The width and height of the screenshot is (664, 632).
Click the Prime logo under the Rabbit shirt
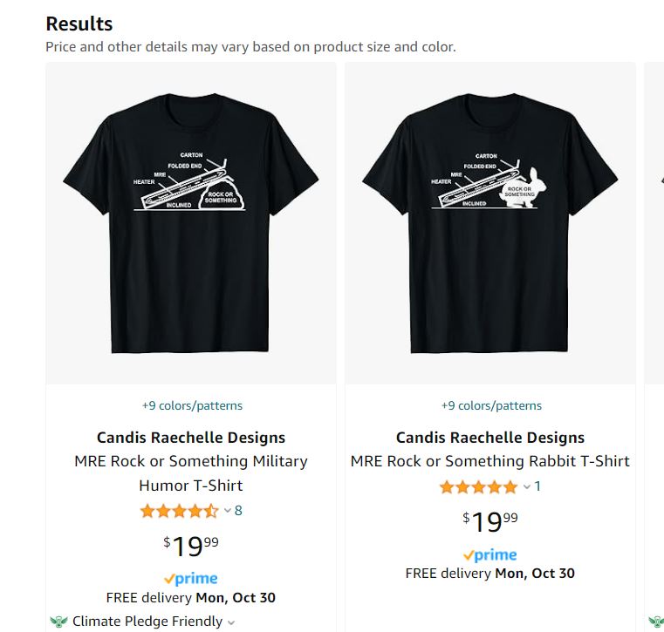tap(489, 554)
